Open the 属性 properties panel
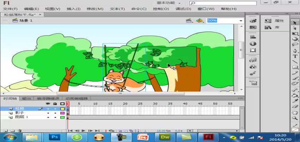This screenshot has height=142, width=300. point(274,21)
